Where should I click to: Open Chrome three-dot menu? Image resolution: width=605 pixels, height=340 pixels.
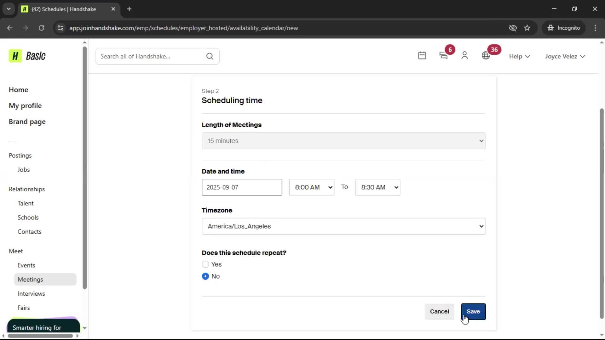pos(595,28)
